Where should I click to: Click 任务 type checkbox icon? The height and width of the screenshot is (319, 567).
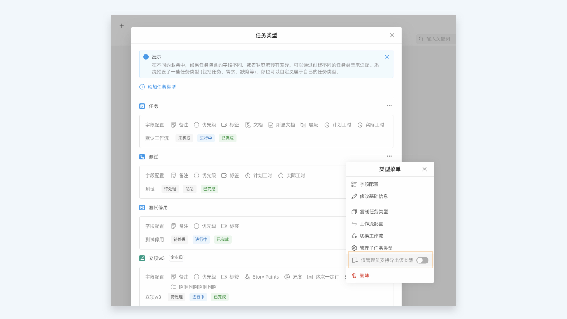[142, 106]
